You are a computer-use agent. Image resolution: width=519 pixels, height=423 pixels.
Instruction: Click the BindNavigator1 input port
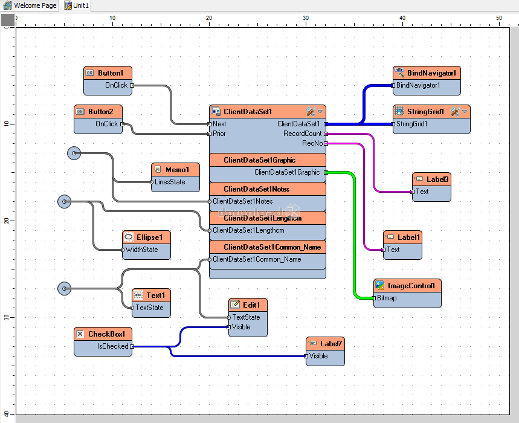click(393, 85)
